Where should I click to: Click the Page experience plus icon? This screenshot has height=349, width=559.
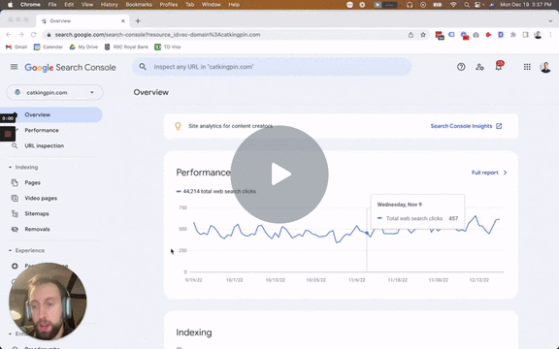tap(15, 266)
